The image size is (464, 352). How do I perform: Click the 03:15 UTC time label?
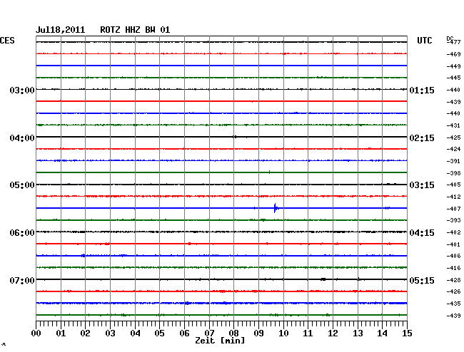point(422,185)
